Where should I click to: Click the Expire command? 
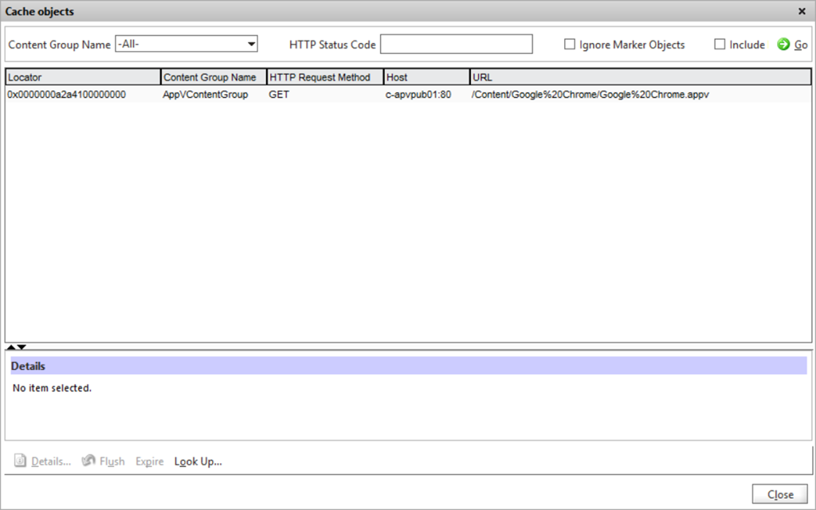coord(149,461)
